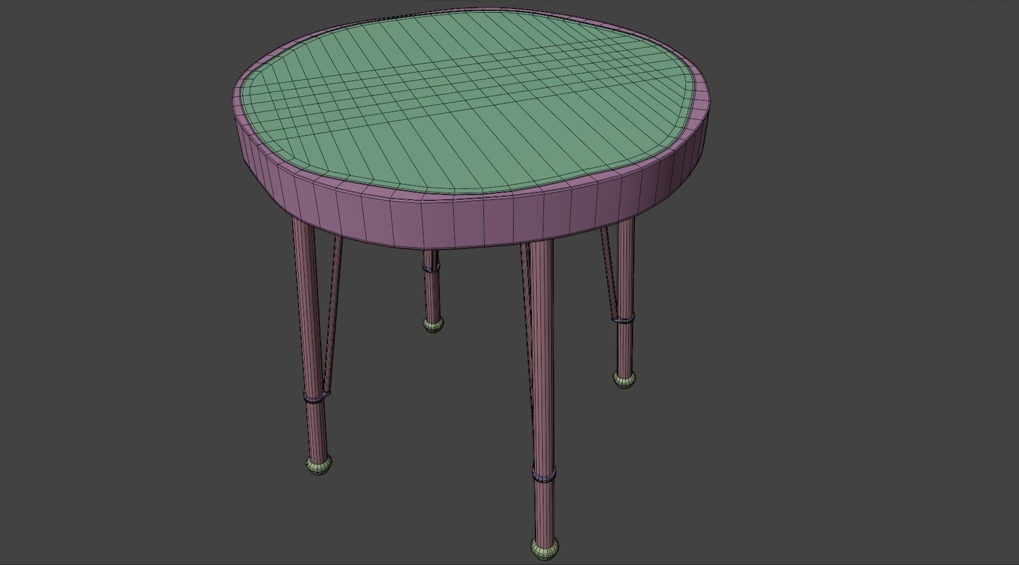Select the rightmost table leg

[625, 297]
